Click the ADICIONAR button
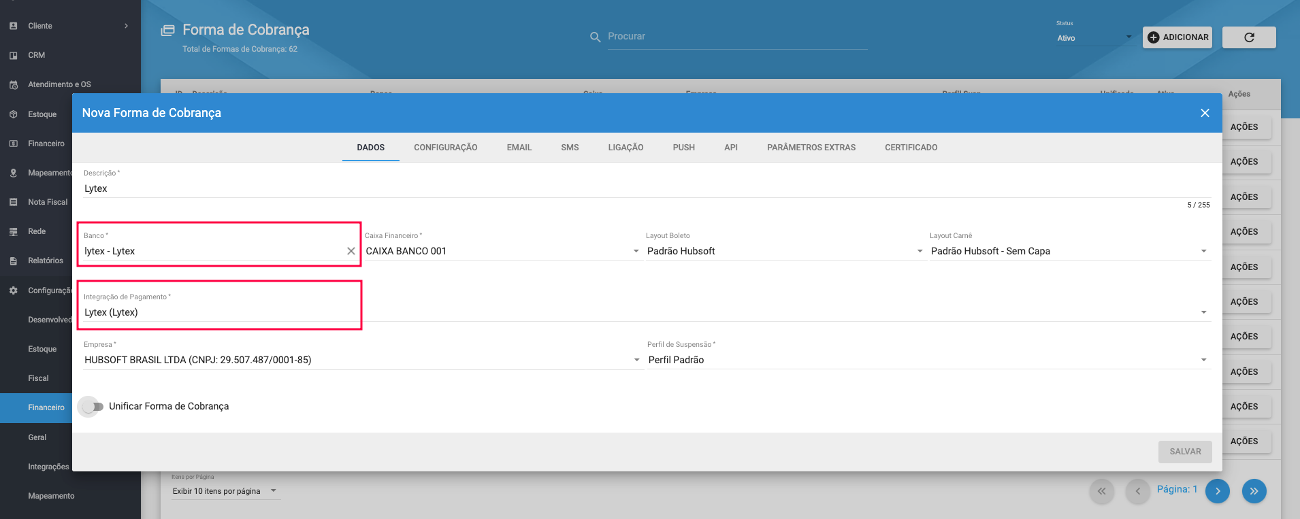1300x519 pixels. click(x=1177, y=37)
